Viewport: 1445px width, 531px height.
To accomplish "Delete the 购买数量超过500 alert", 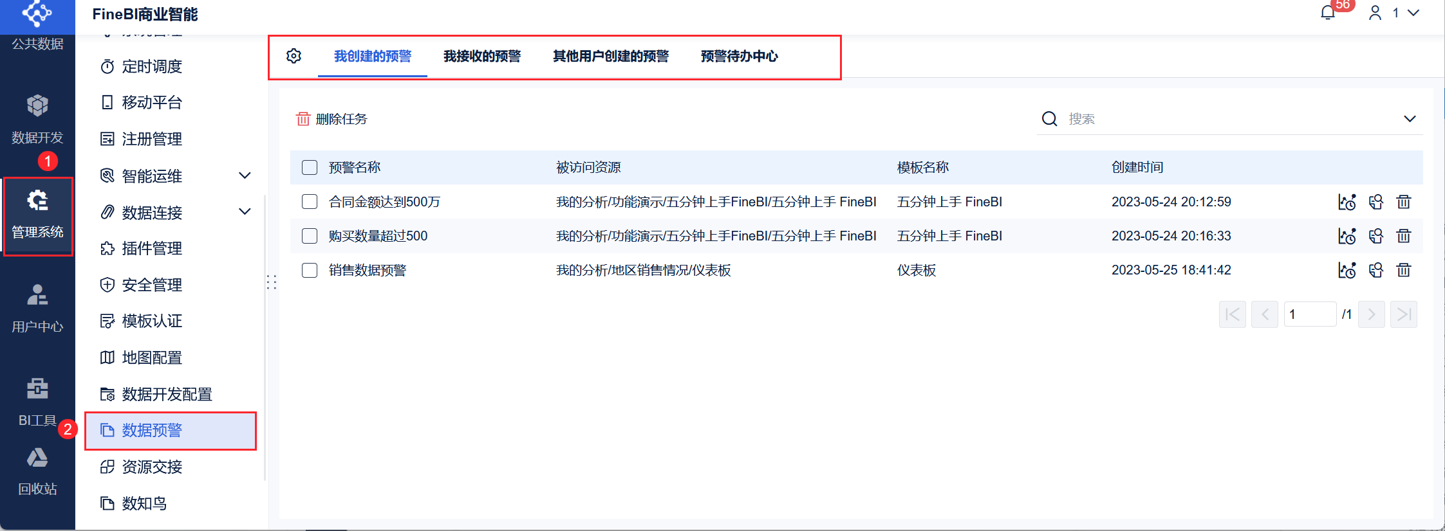I will (x=1404, y=236).
